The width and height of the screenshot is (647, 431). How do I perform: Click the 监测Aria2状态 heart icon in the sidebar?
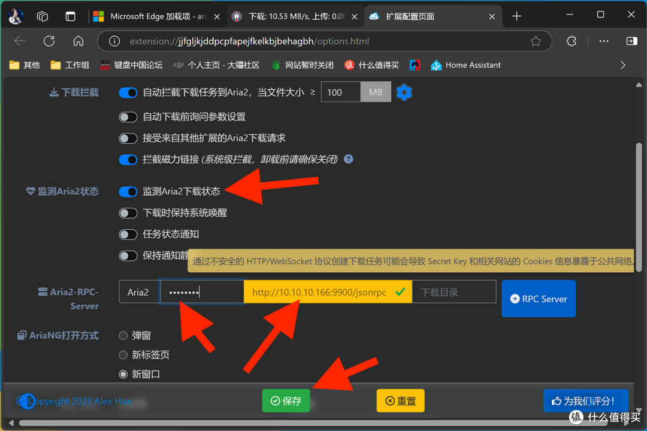click(x=31, y=191)
